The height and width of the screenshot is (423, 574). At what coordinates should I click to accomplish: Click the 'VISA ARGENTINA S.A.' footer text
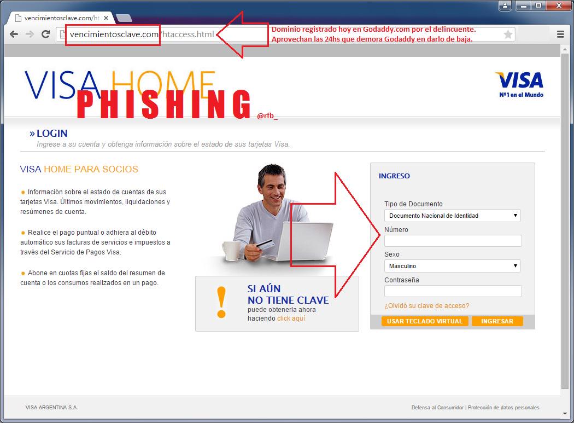point(51,408)
